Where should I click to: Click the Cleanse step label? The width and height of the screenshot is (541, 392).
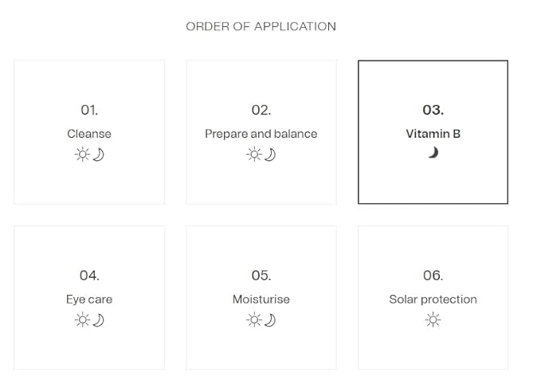(x=89, y=134)
